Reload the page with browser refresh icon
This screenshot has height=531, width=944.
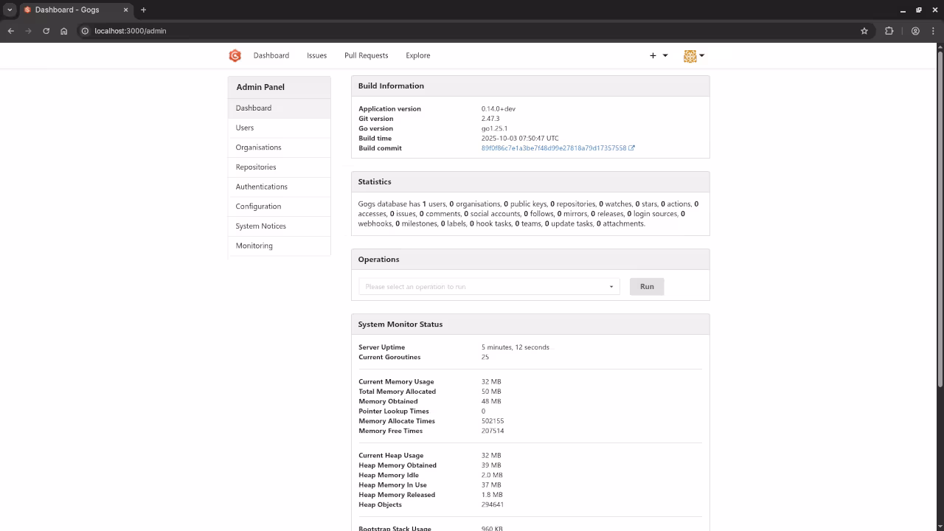tap(46, 31)
